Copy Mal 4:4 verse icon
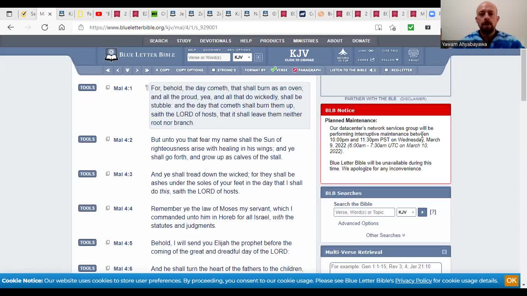This screenshot has width=527, height=296. coord(108,208)
